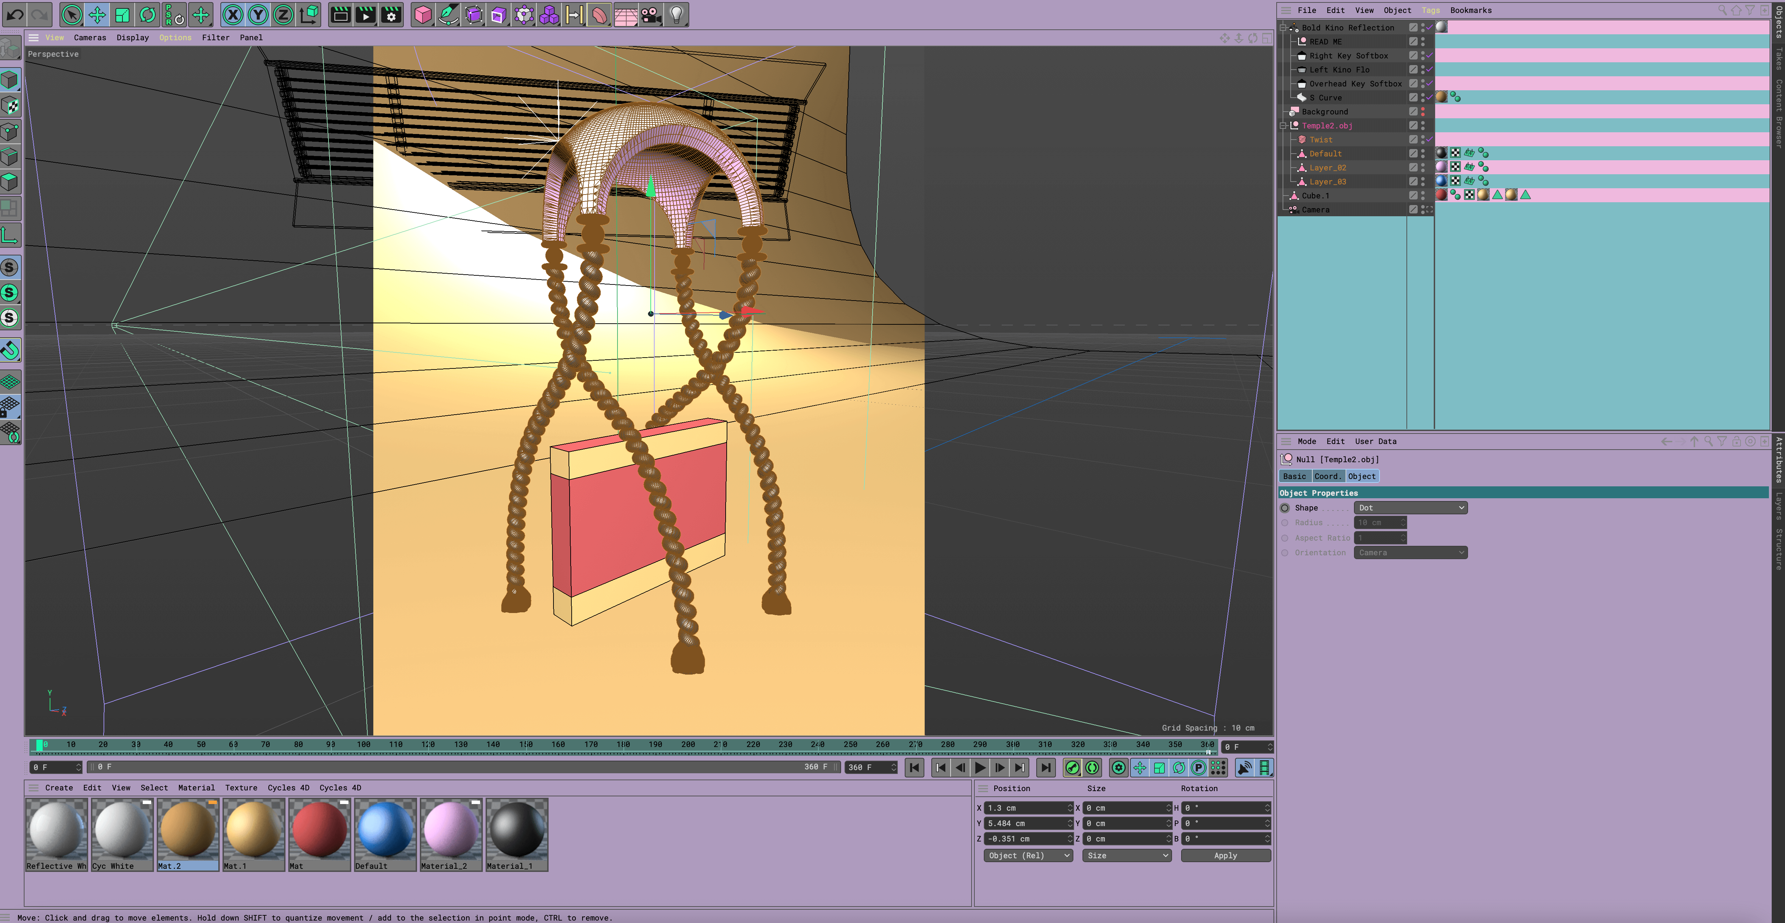Collapse the Temple2.obj hierarchy
This screenshot has height=923, width=1785.
1283,125
